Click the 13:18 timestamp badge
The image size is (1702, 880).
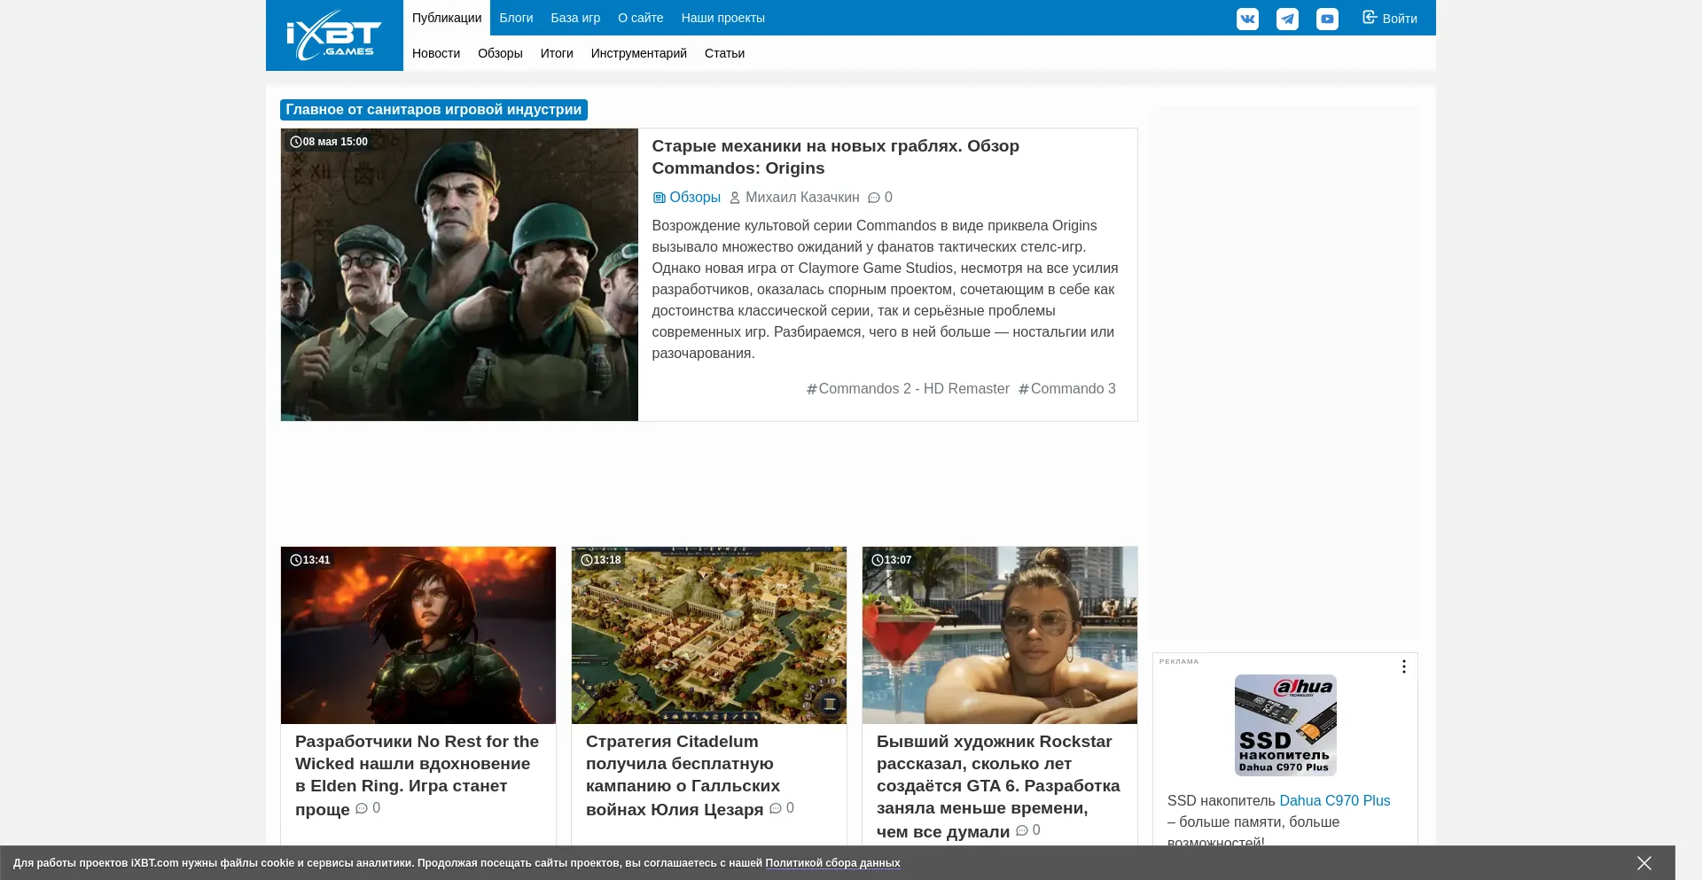point(601,560)
